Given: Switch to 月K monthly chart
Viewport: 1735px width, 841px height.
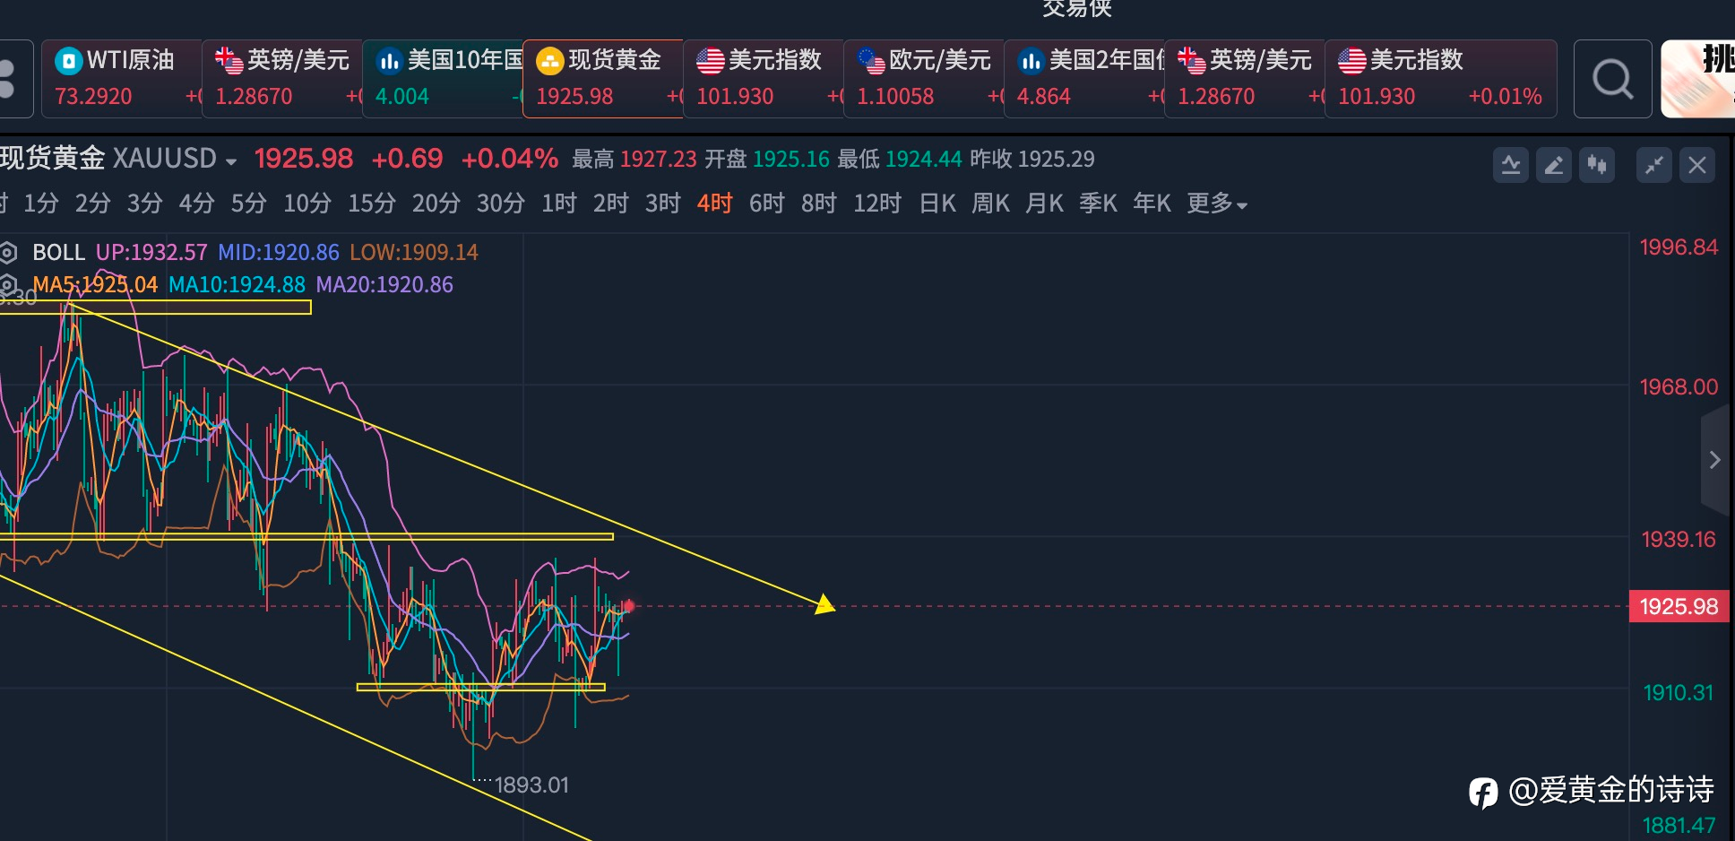Looking at the screenshot, I should coord(1044,204).
